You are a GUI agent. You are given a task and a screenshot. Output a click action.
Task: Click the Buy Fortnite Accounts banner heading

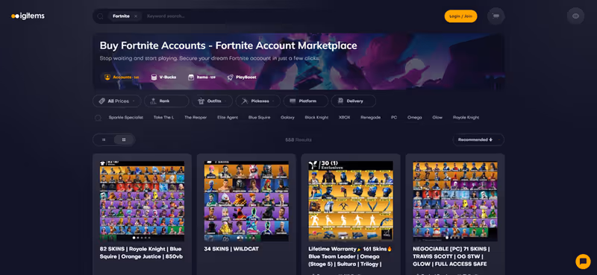pyautogui.click(x=228, y=45)
